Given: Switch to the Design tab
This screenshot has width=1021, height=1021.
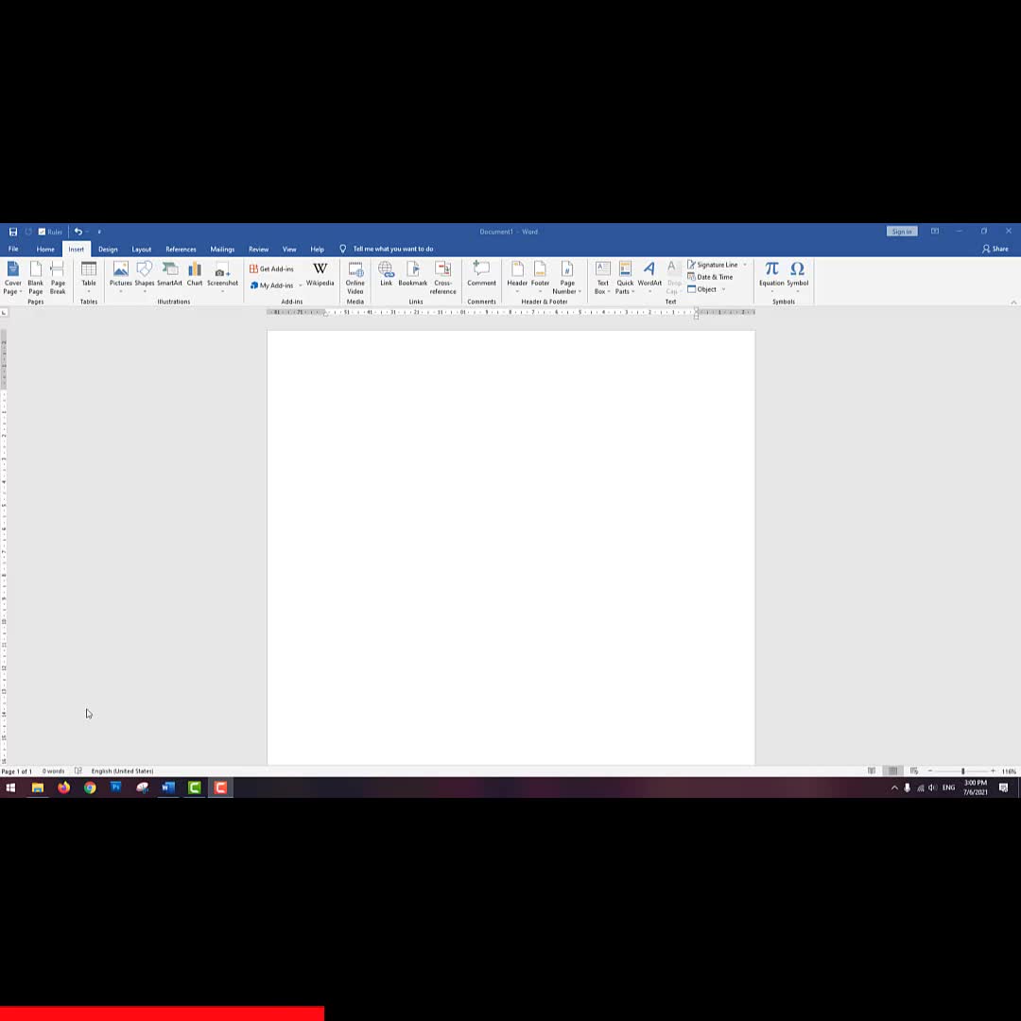Looking at the screenshot, I should (108, 249).
